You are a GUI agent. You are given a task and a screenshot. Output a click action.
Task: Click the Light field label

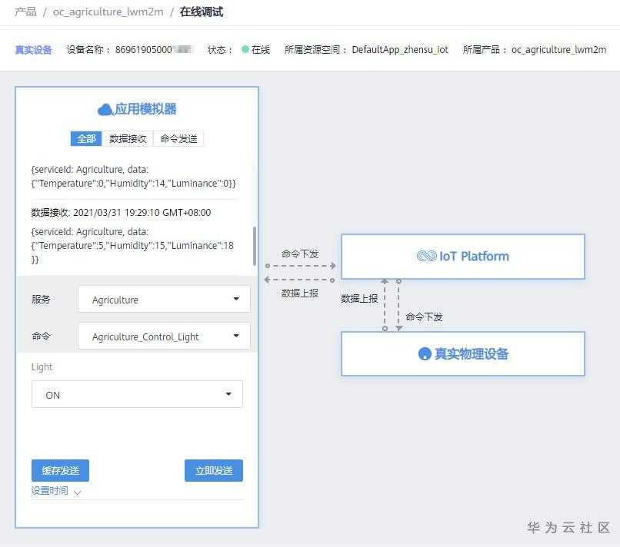click(42, 367)
